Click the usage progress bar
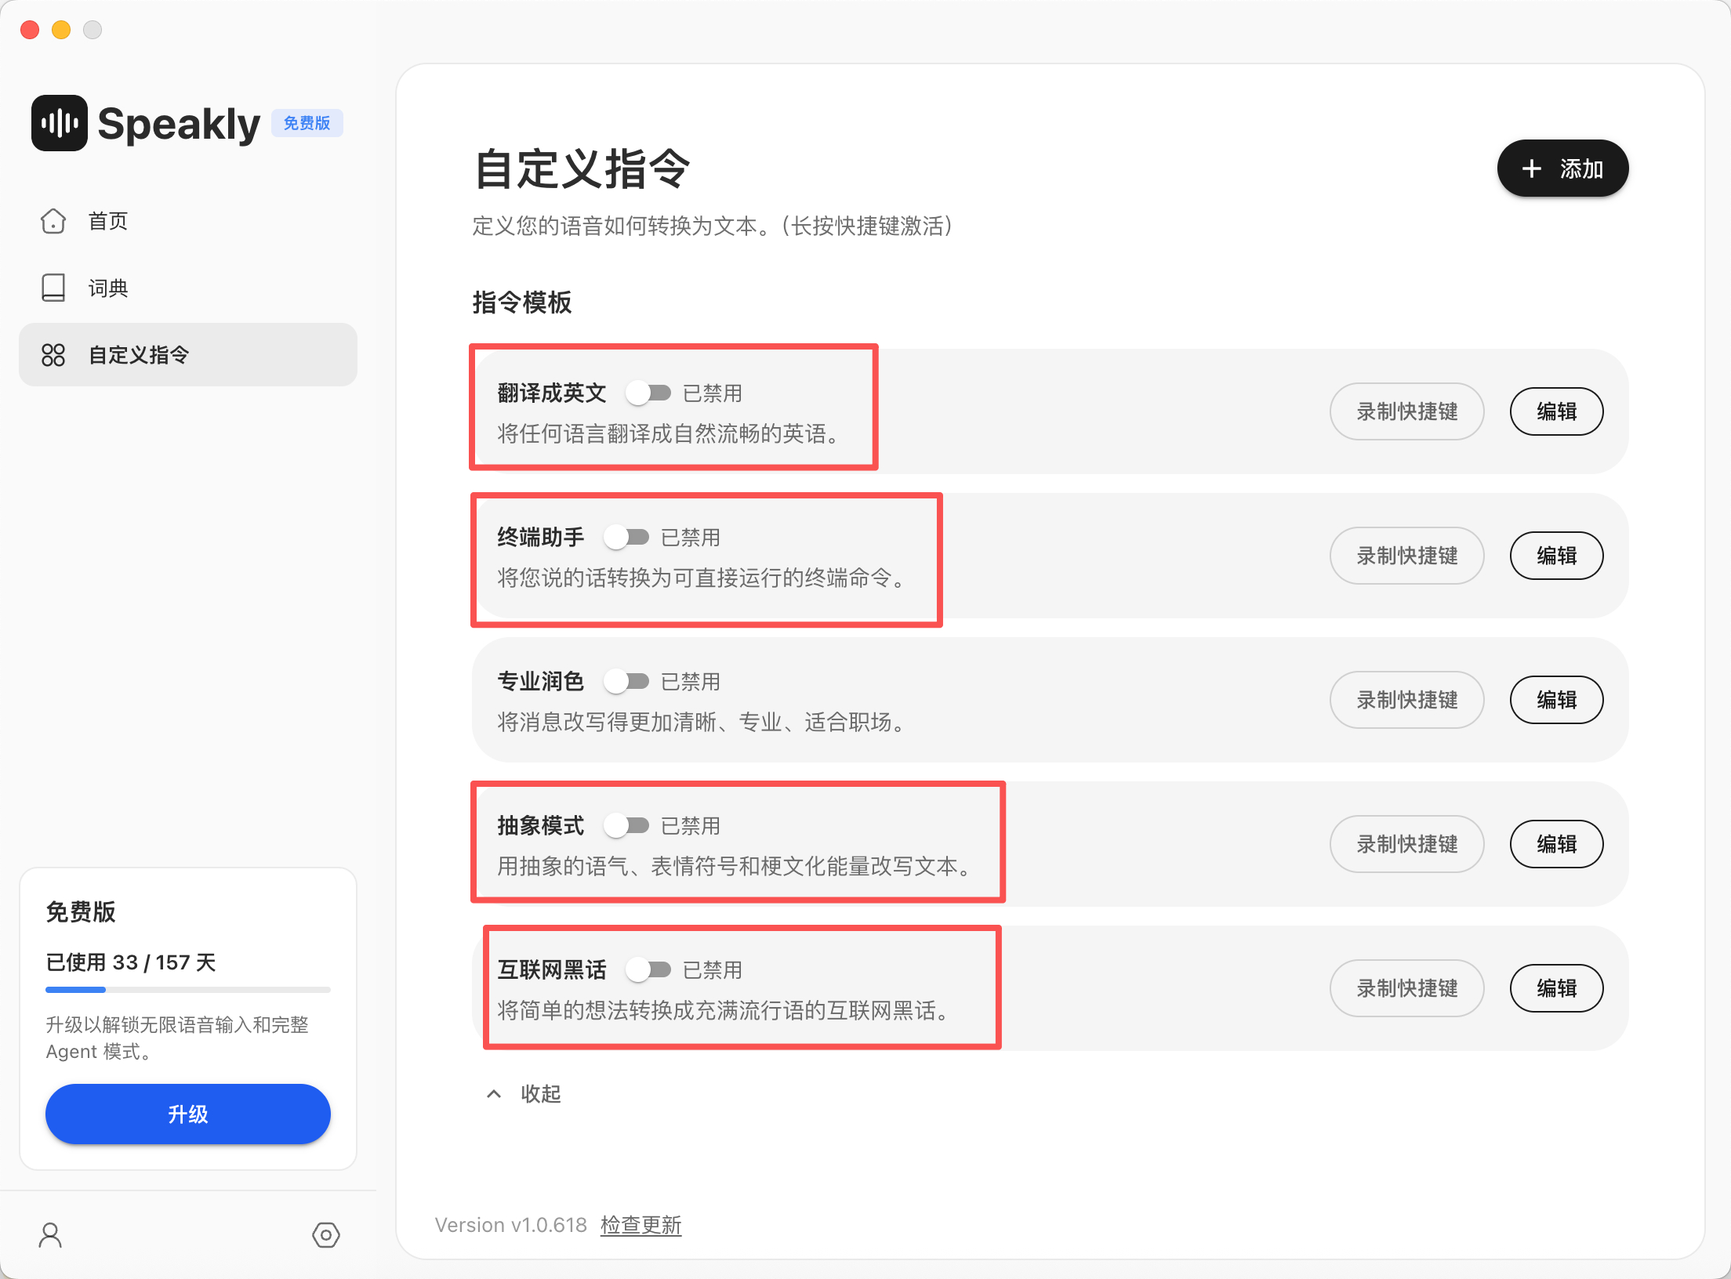1731x1279 pixels. 188,990
